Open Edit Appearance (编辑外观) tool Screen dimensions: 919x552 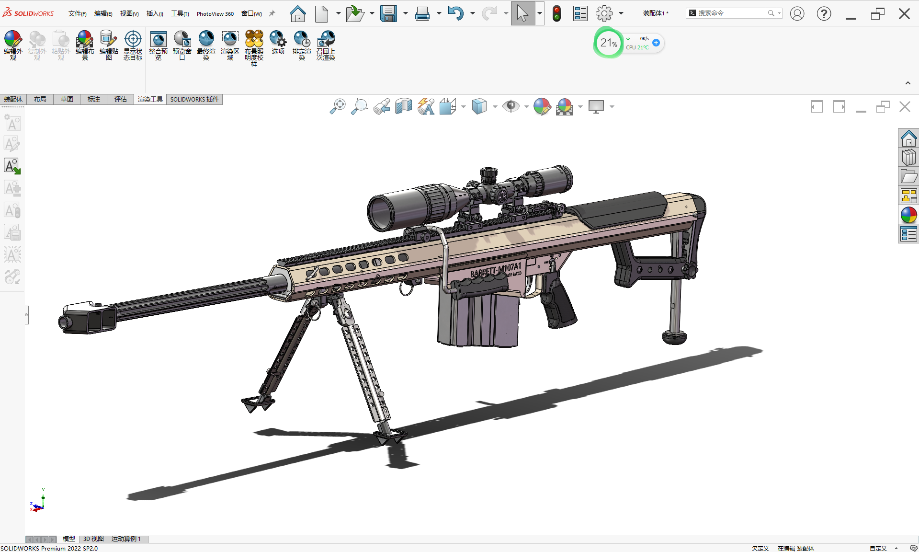coord(13,45)
